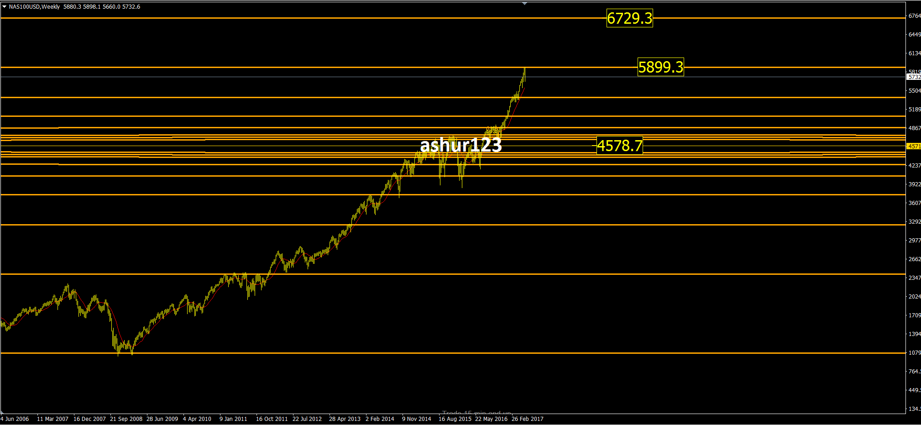Select the 6729.3 price label

tap(629, 18)
